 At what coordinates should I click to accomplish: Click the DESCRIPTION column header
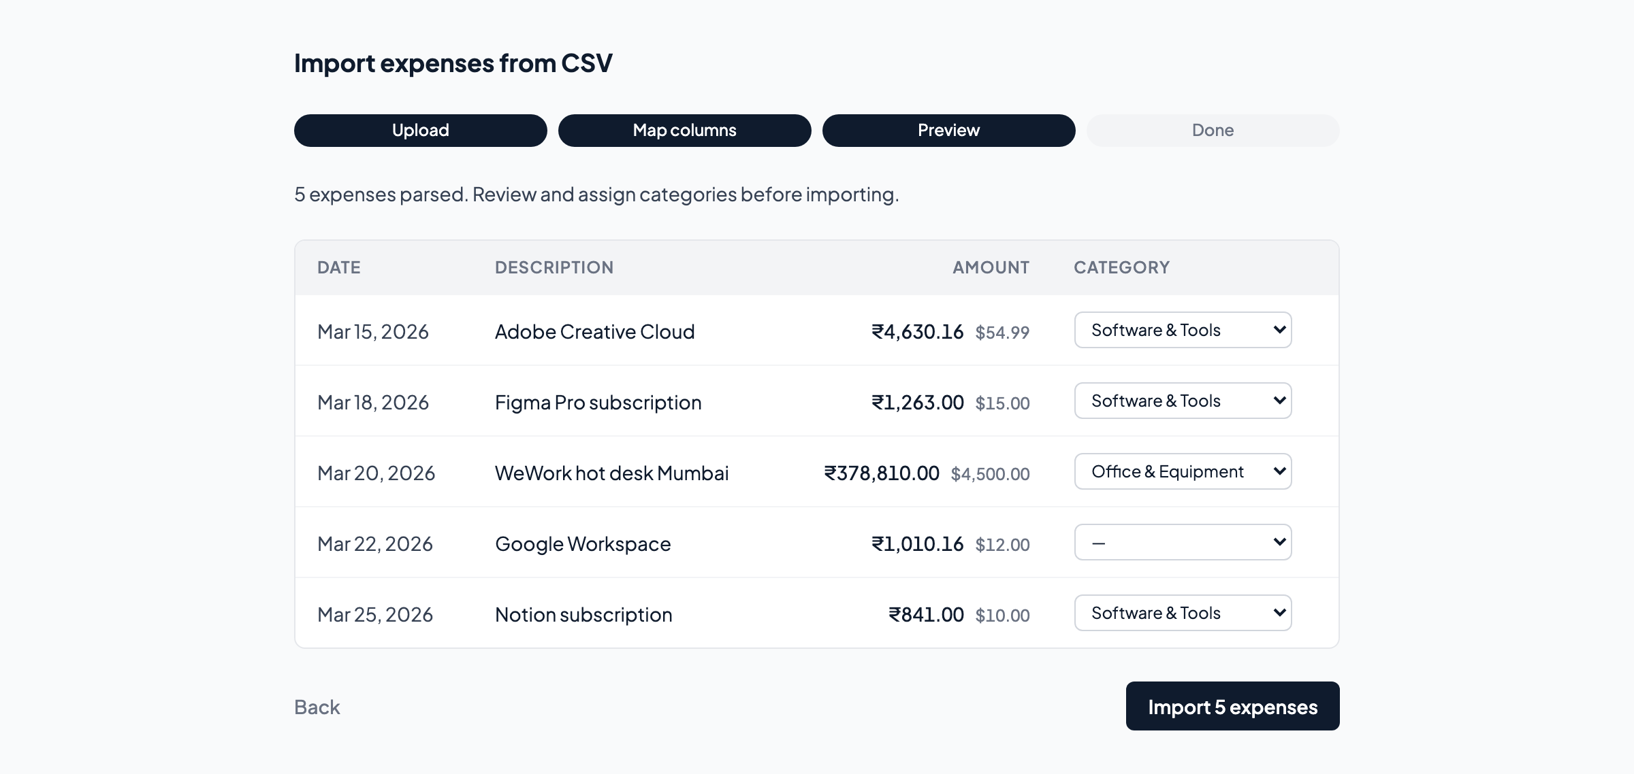pos(554,267)
